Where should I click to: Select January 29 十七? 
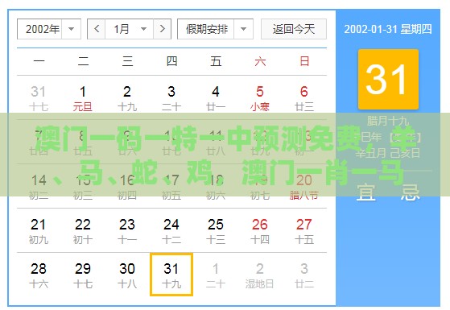pyautogui.click(x=83, y=275)
